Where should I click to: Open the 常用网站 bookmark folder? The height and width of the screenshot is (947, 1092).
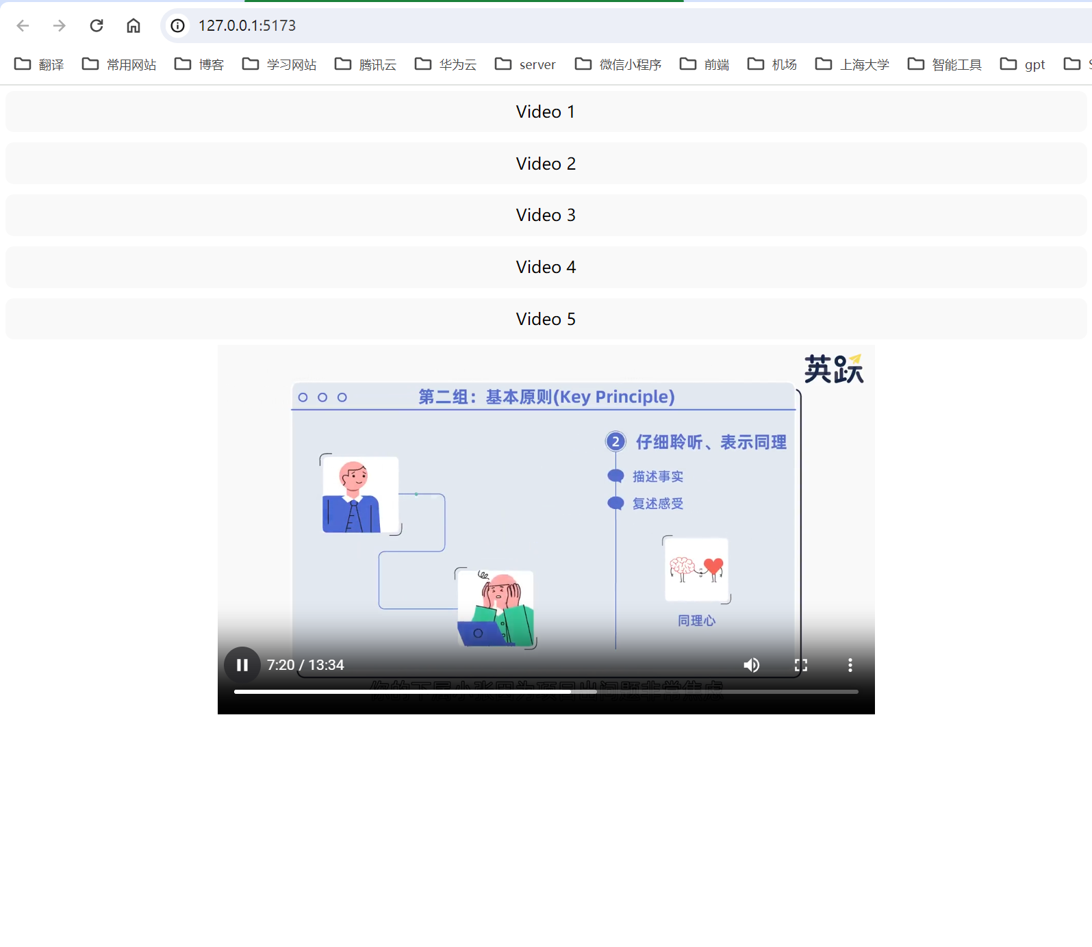119,64
